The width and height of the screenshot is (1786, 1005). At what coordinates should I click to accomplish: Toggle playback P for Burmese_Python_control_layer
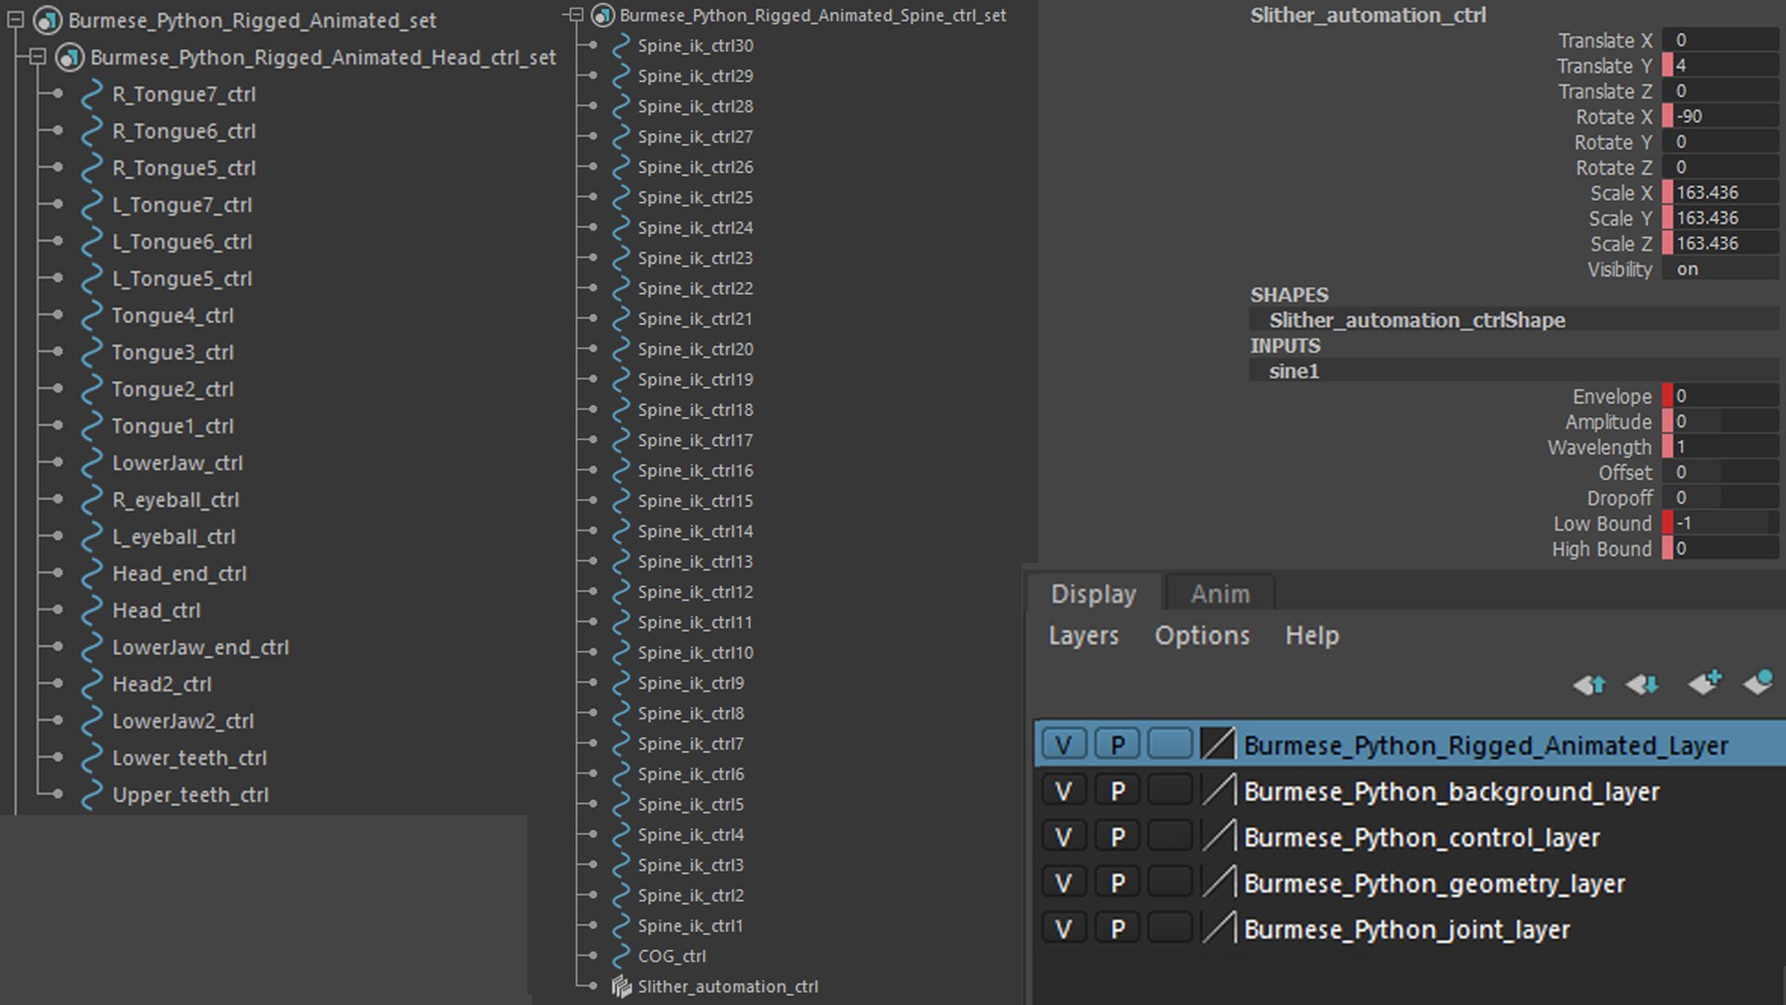click(x=1117, y=837)
